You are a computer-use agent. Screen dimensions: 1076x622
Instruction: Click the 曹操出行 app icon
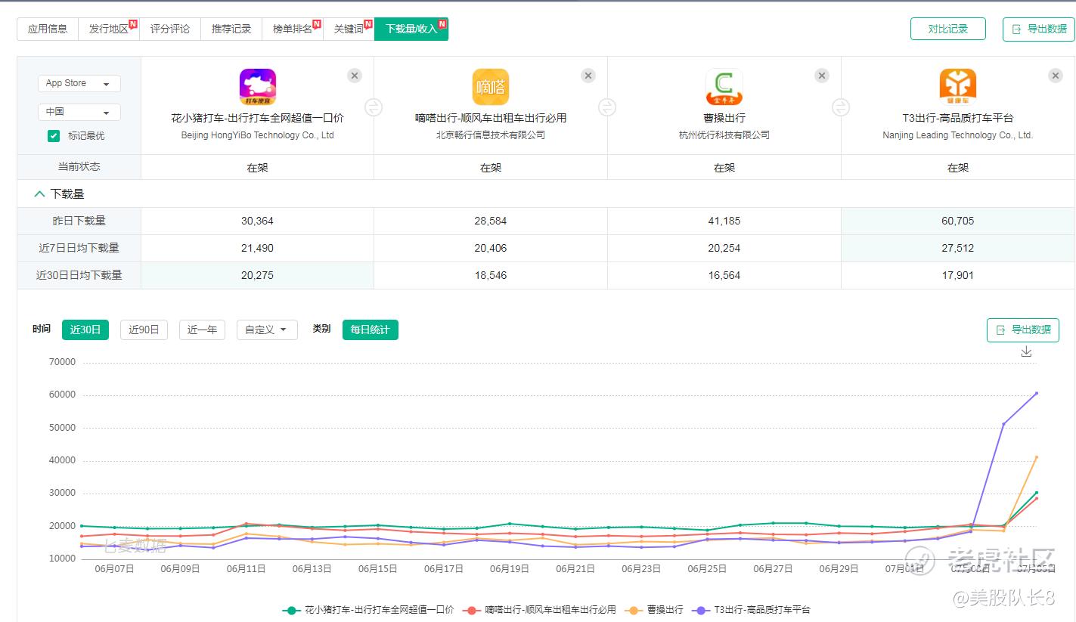(x=724, y=87)
